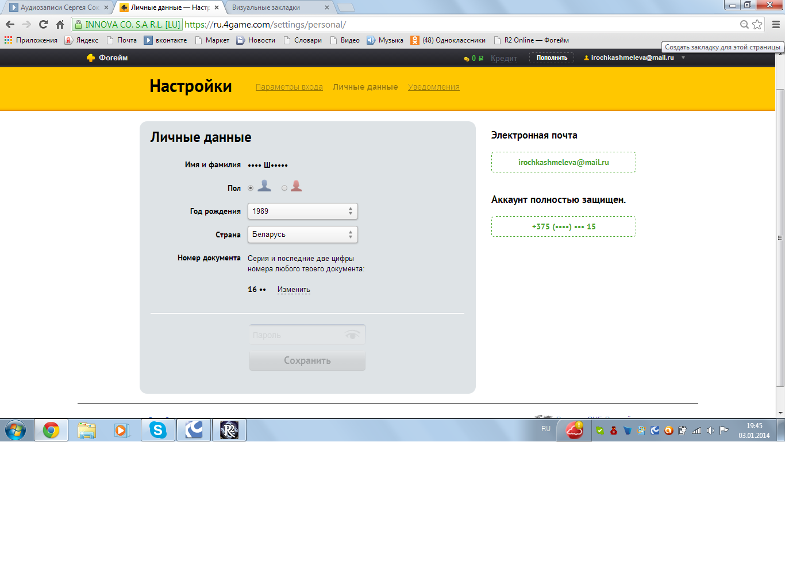The height and width of the screenshot is (588, 785).
Task: Open the Маркет bookmark
Action: pyautogui.click(x=212, y=40)
